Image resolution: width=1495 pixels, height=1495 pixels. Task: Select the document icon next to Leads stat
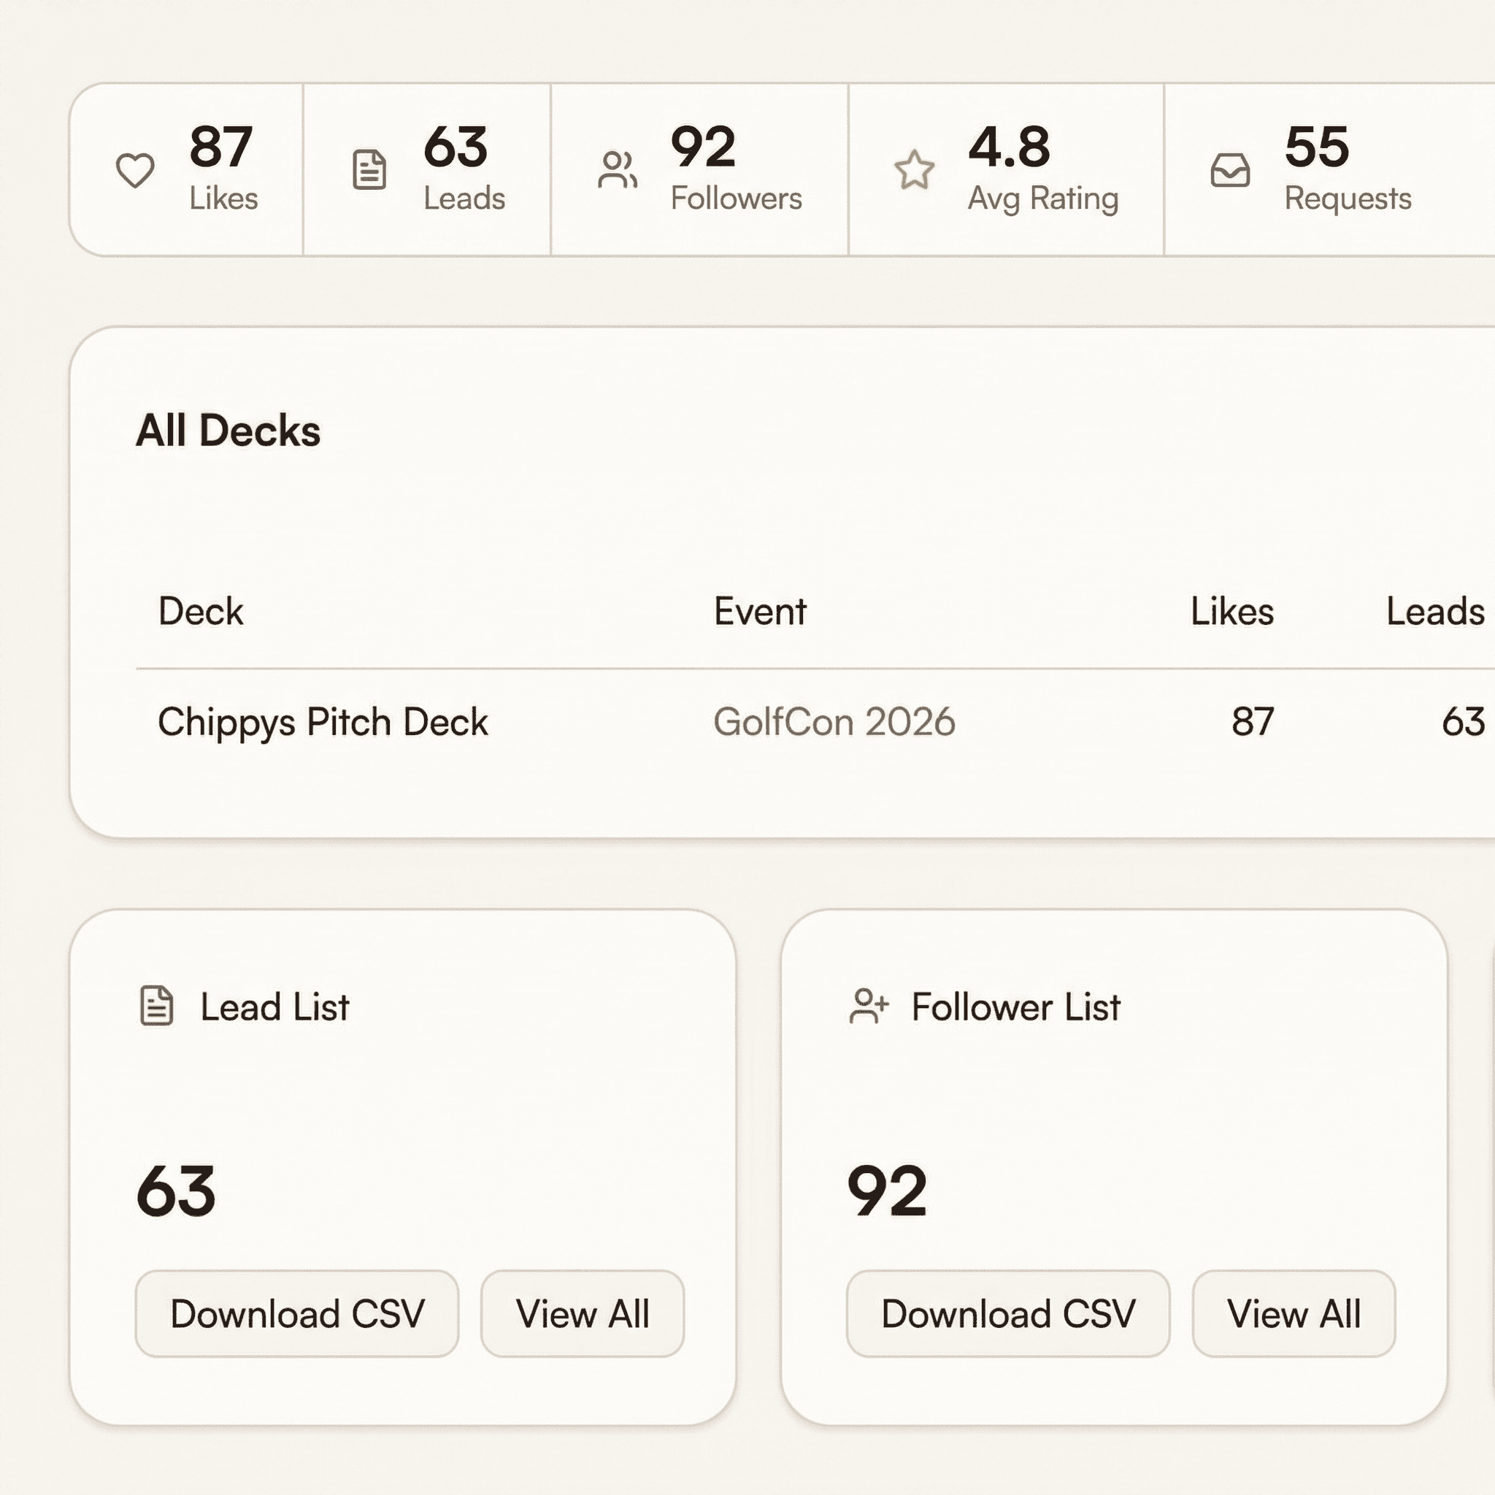[x=369, y=169]
